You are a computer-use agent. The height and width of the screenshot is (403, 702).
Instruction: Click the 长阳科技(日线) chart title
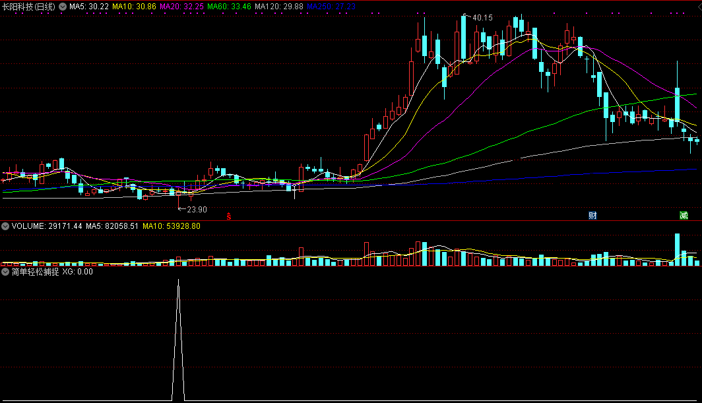pos(28,7)
